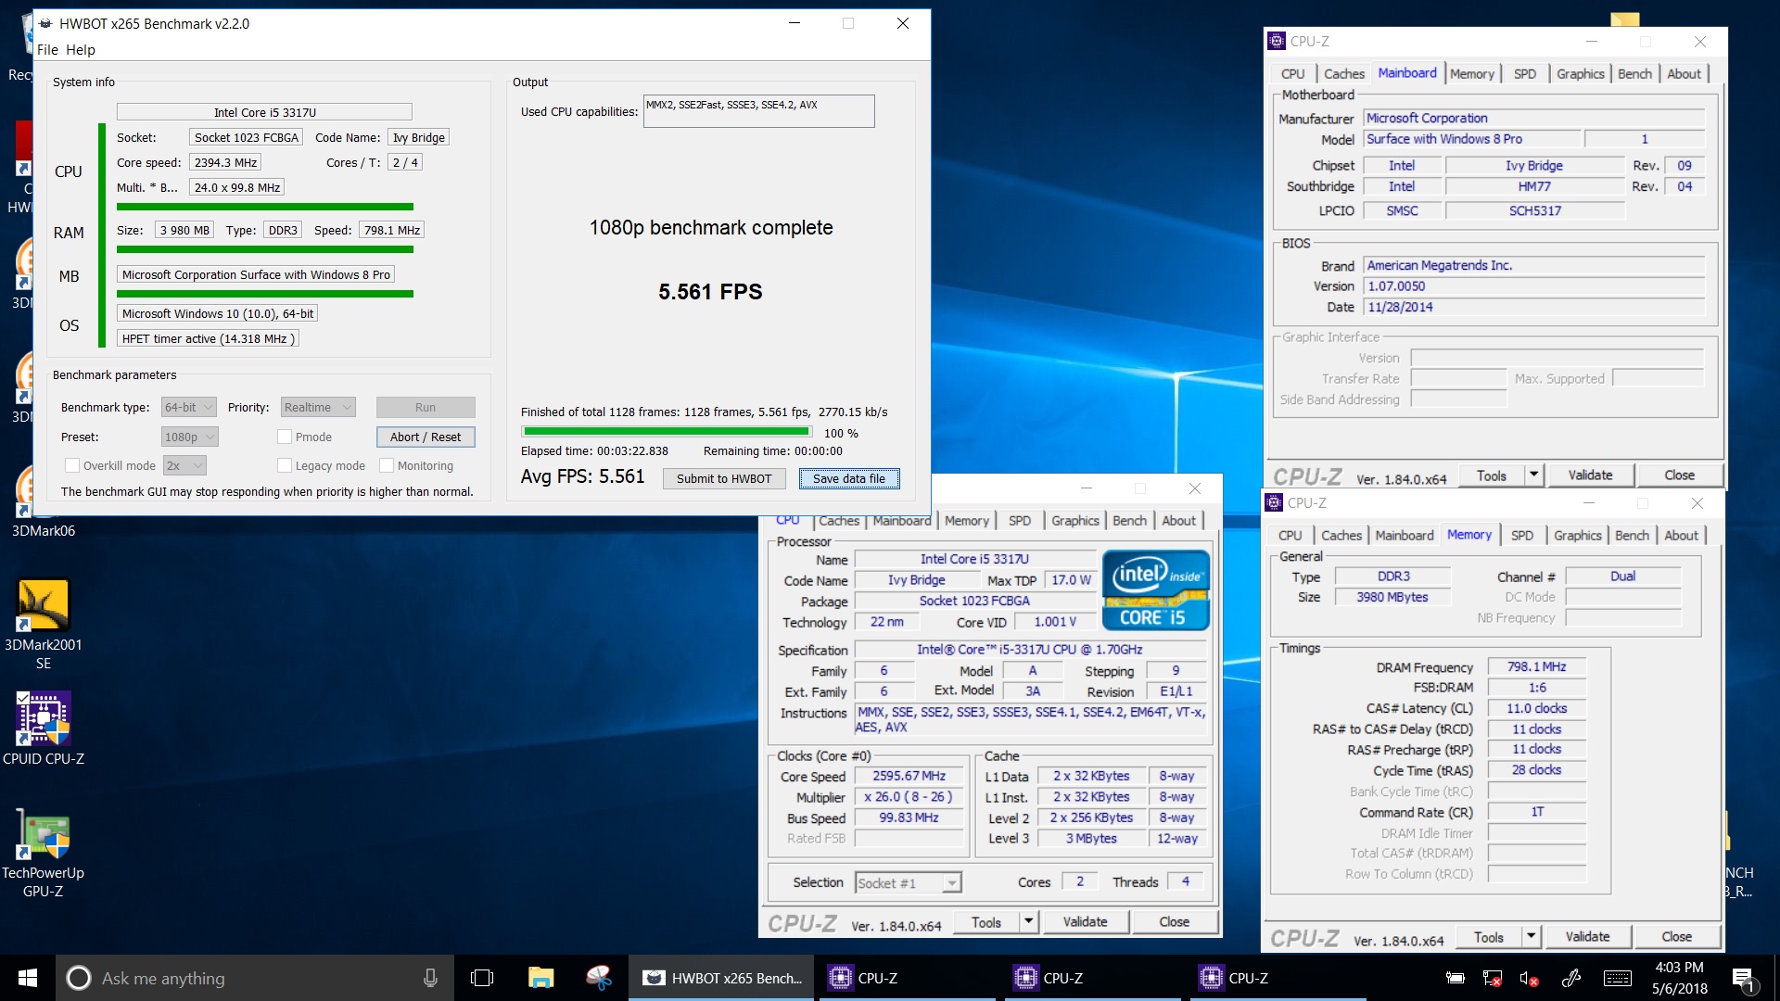The height and width of the screenshot is (1001, 1780).
Task: Open the Action Center notifications icon
Action: [1743, 979]
